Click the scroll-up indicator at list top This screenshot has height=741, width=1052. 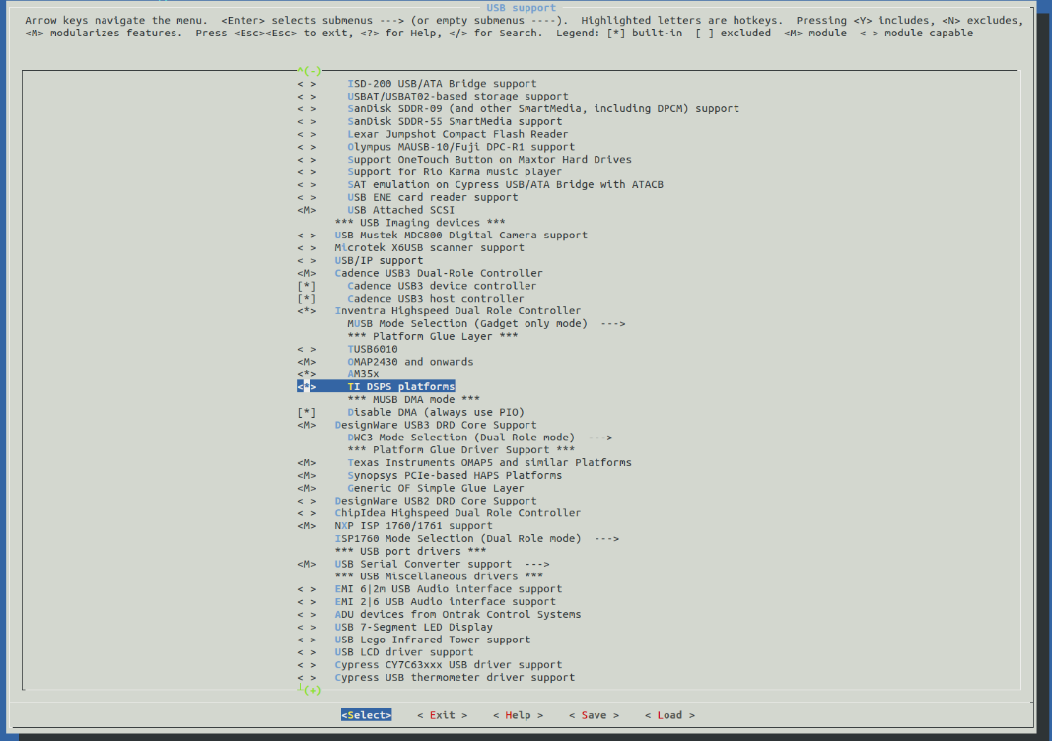tap(310, 71)
